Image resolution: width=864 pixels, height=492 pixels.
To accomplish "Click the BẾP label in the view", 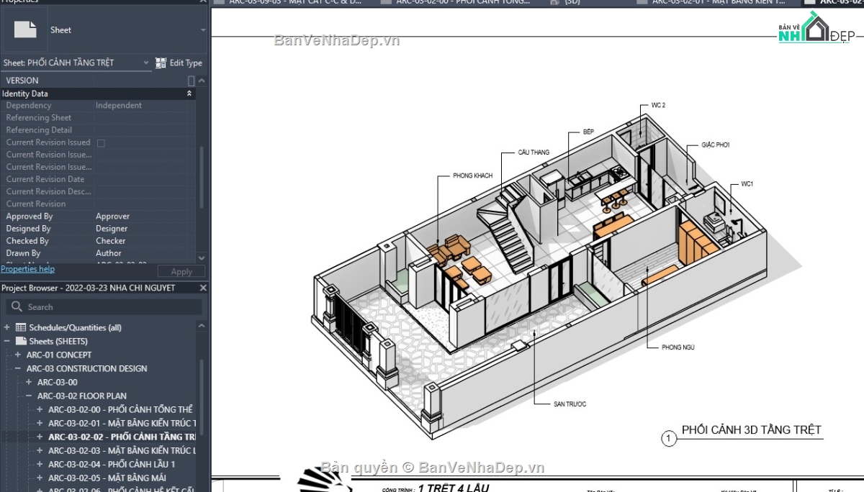I will point(588,132).
